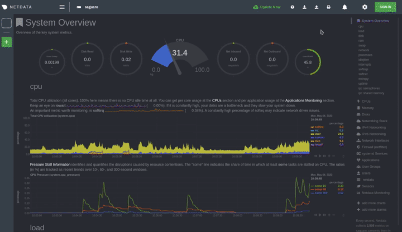This screenshot has width=402, height=232.
Task: Expand Networking Stack section in right menu
Action: pyautogui.click(x=374, y=121)
